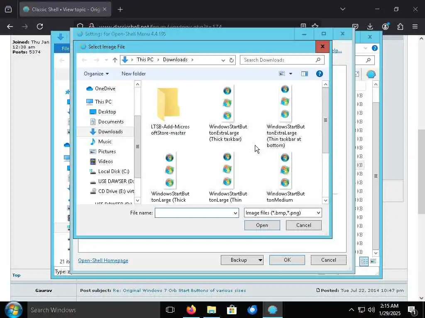Click file list scroll down arrow
Screen dimensions: 425x318
(325, 200)
